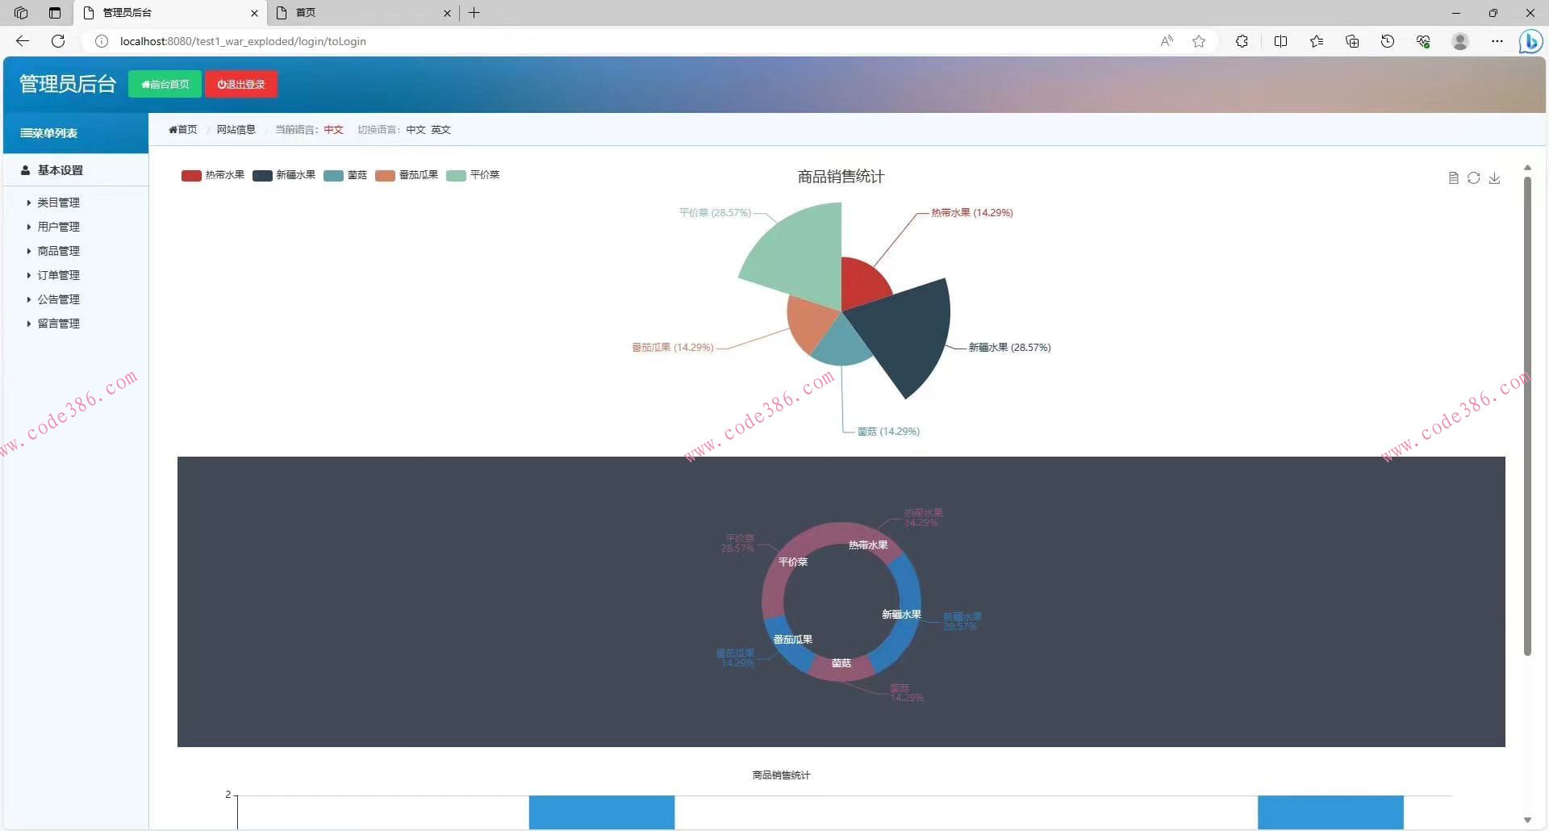Expand 类目管理 menu item
Viewport: 1549px width, 831px height.
coord(58,203)
